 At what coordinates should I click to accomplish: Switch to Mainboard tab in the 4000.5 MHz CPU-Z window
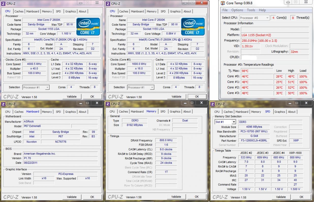[33, 11]
